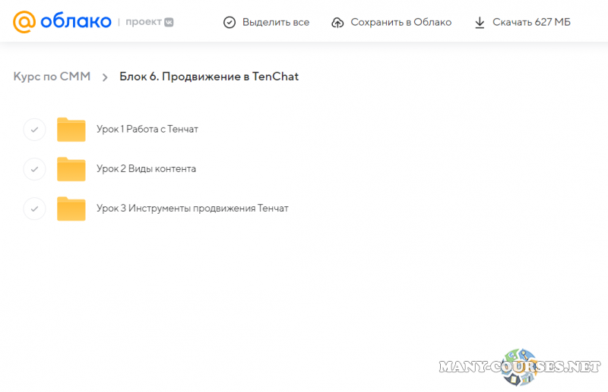Click the облако wordmark in header

pyautogui.click(x=76, y=22)
